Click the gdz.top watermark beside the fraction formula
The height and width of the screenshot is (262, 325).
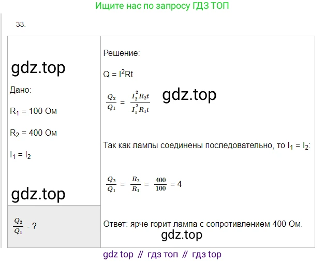189,95
